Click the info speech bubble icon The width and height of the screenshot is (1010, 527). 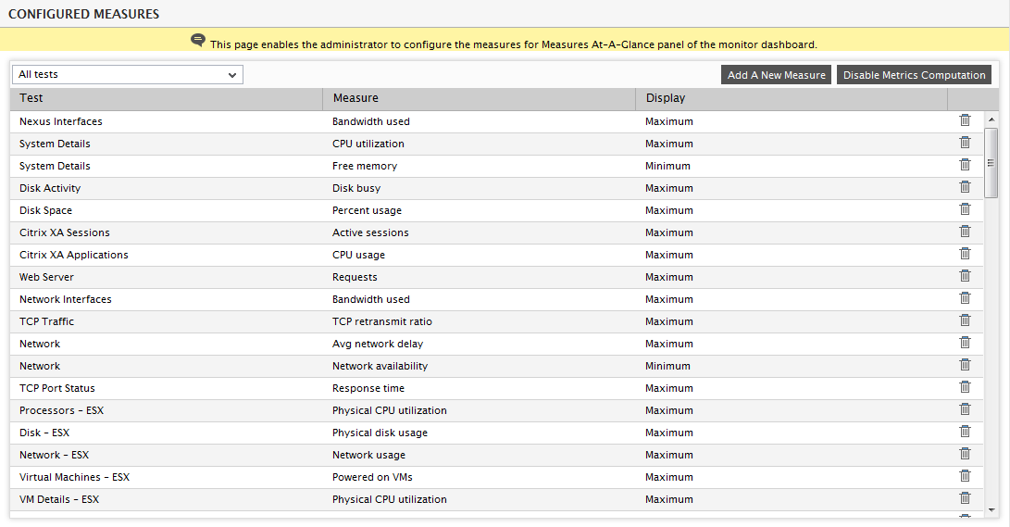coord(198,41)
